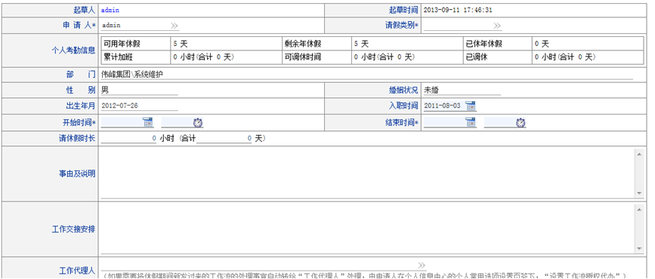Click the 工作交接安排 label
655x279 pixels.
(x=74, y=229)
